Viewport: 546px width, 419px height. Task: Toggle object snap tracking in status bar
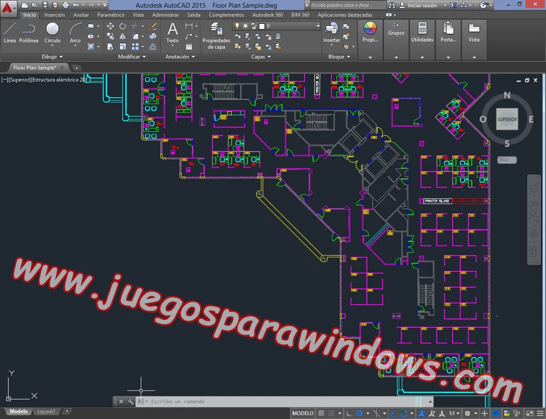pyautogui.click(x=393, y=413)
